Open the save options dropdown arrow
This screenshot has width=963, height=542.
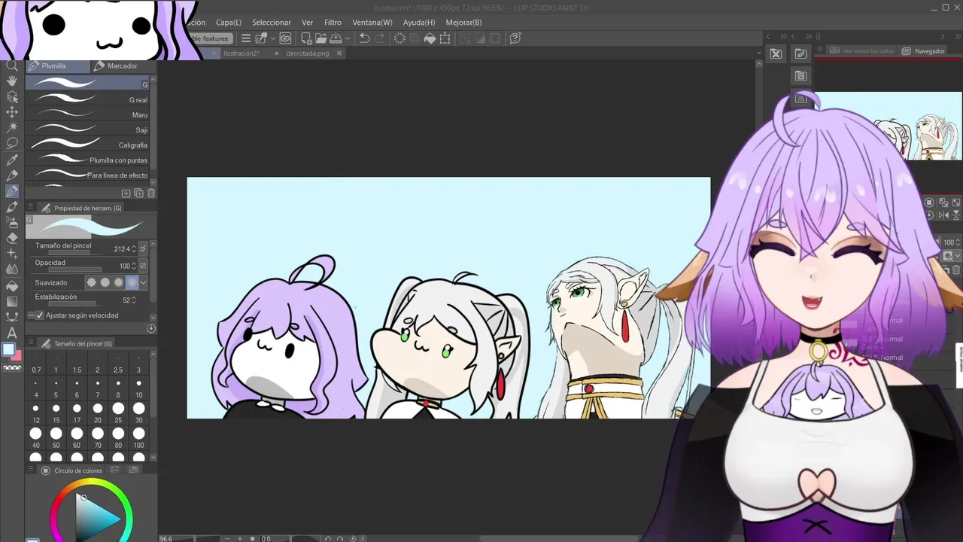click(x=347, y=38)
